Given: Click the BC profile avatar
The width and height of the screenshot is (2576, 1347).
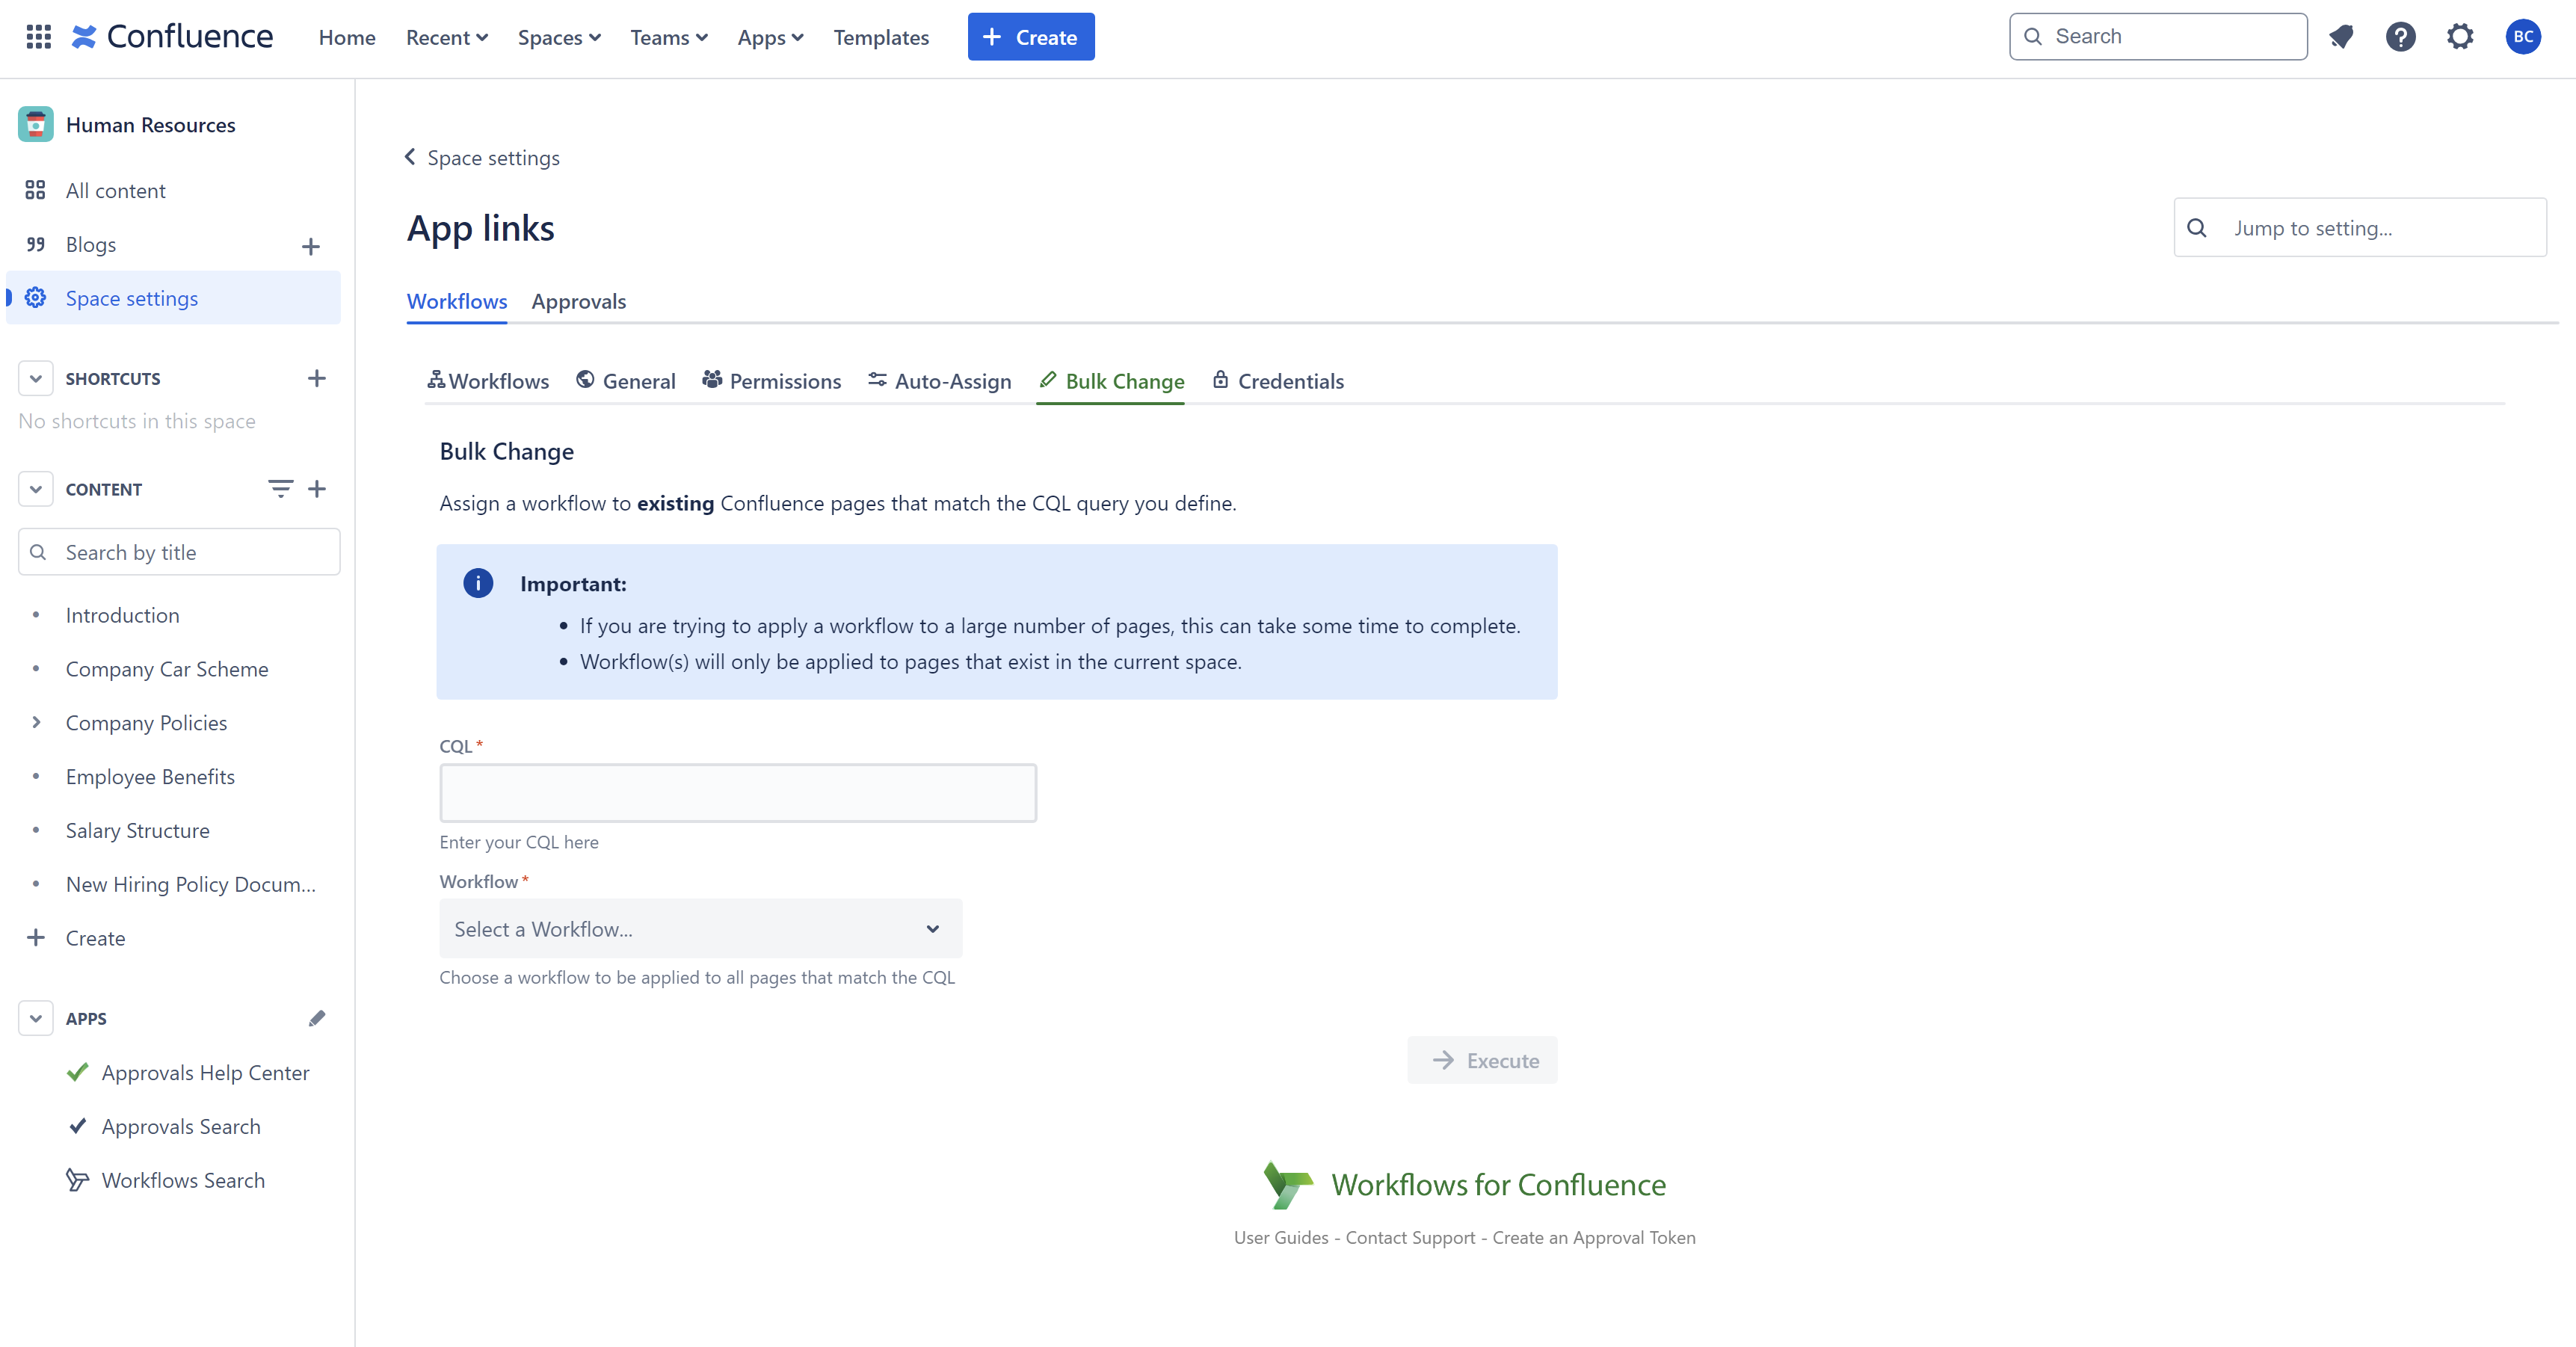Looking at the screenshot, I should click(2522, 37).
